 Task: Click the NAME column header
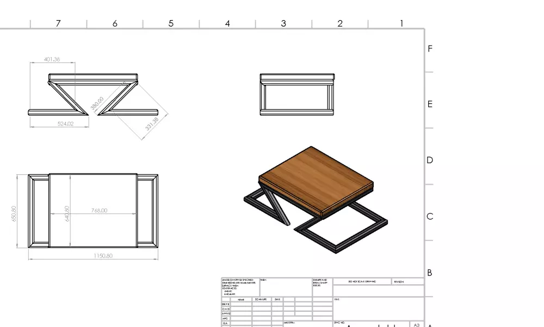point(241,299)
